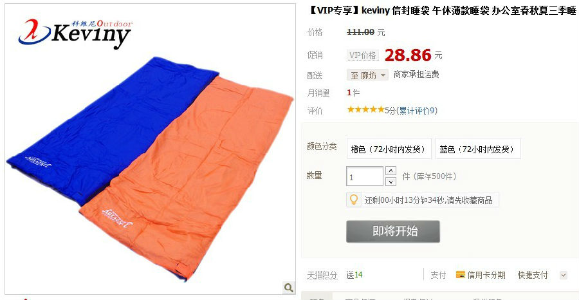This screenshot has width=579, height=300.
Task: Click the magnifier zoom icon on product image
Action: pyautogui.click(x=288, y=287)
